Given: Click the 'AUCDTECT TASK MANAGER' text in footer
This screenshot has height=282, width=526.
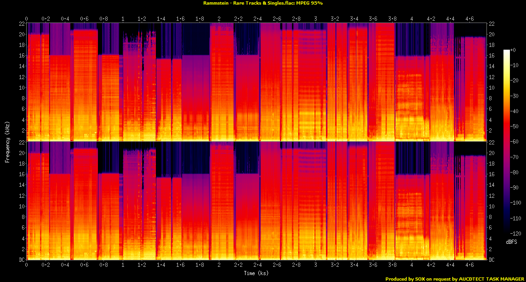Looking at the screenshot, I should click(490, 279).
